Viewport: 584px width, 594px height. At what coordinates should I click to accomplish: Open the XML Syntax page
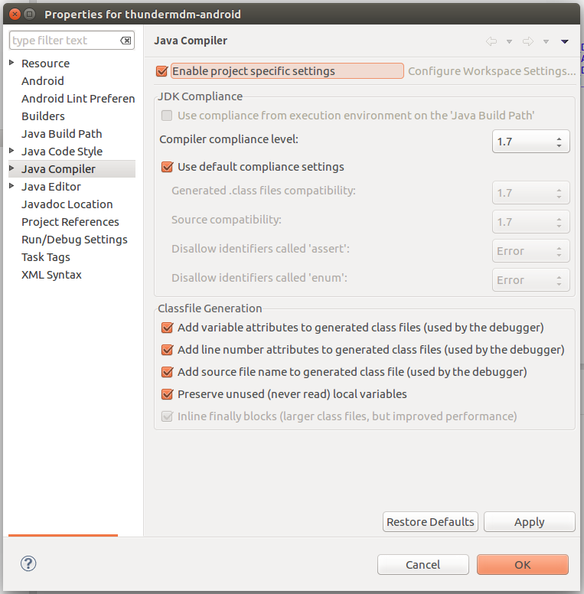click(x=51, y=275)
